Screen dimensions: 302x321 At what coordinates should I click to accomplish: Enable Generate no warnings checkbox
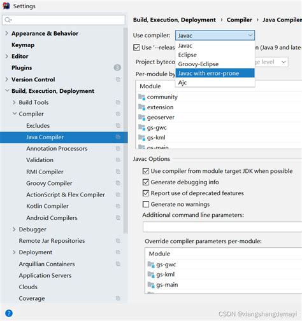click(x=146, y=204)
